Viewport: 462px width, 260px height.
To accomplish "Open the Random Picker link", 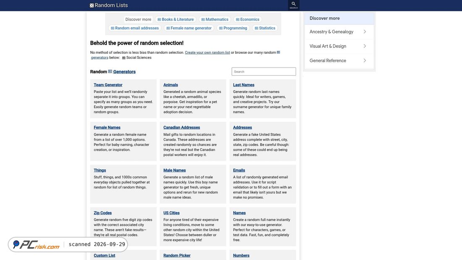I will click(x=177, y=255).
